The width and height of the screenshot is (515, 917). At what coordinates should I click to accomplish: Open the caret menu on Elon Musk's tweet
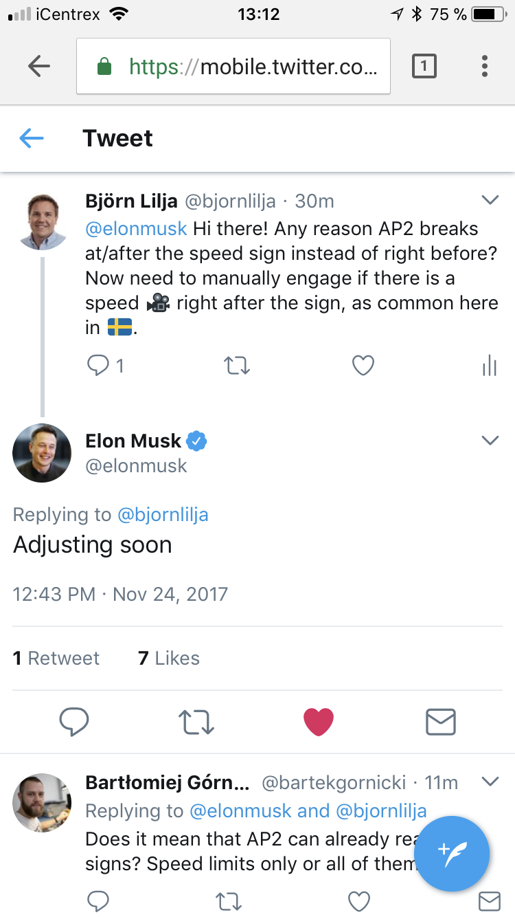click(x=490, y=440)
